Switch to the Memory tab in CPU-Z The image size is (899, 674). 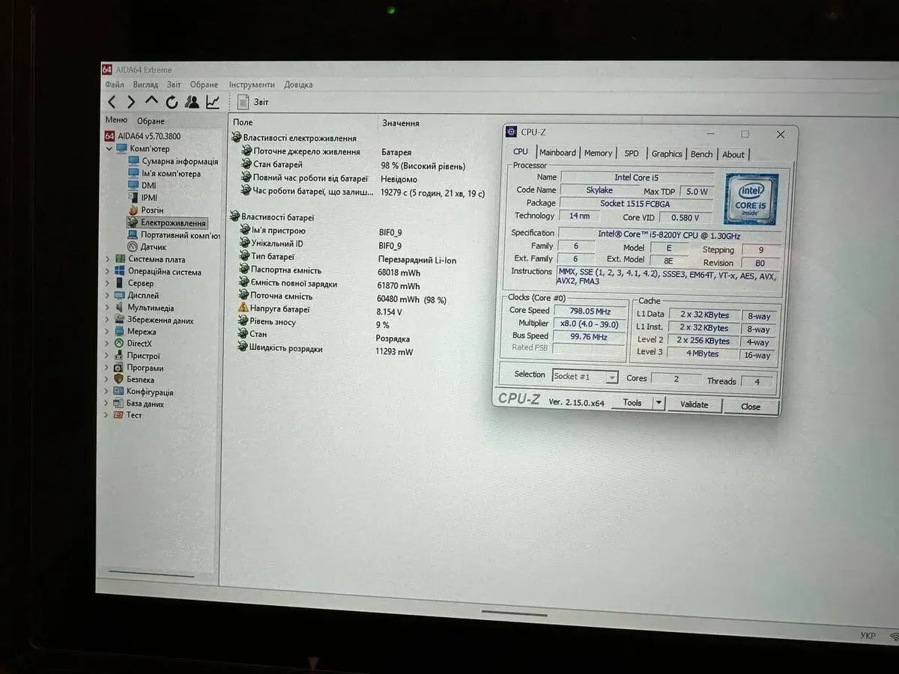(x=598, y=153)
